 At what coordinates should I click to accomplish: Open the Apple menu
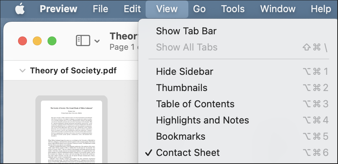(x=20, y=9)
